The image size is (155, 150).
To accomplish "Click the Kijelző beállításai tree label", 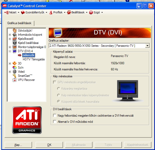I will [28, 43].
